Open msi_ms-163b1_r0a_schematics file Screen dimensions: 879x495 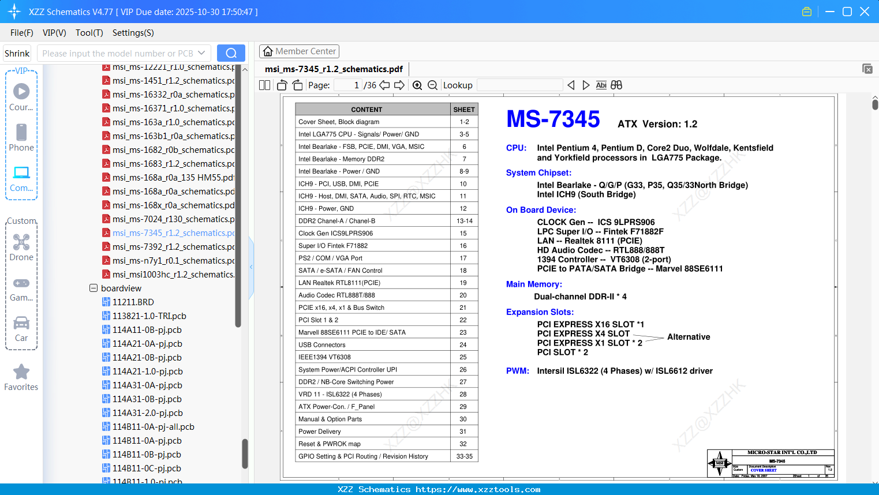(x=169, y=136)
